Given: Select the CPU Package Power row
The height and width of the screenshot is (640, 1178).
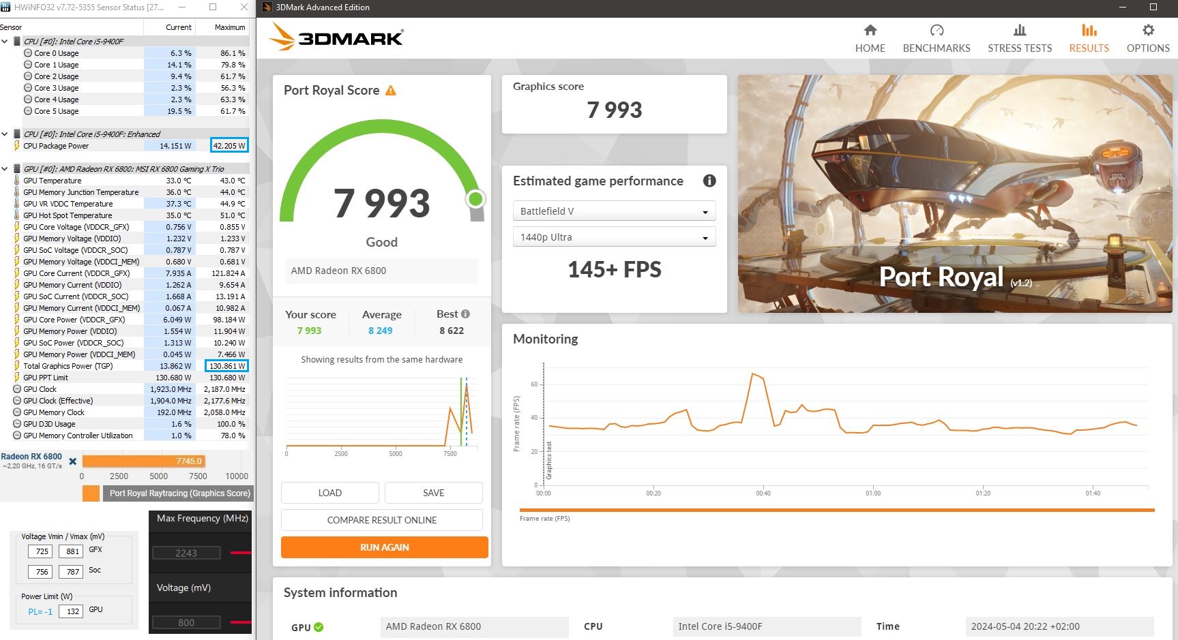Looking at the screenshot, I should click(124, 146).
